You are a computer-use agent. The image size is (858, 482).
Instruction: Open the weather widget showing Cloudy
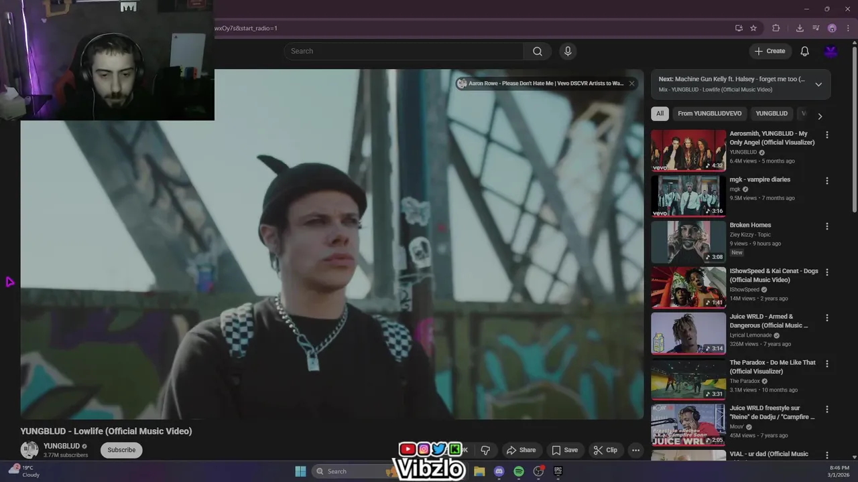click(x=24, y=471)
